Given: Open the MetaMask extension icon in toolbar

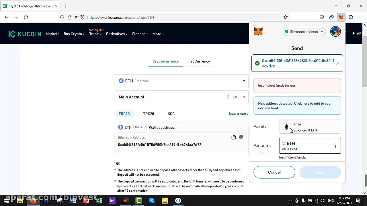Looking at the screenshot, I should 341,17.
